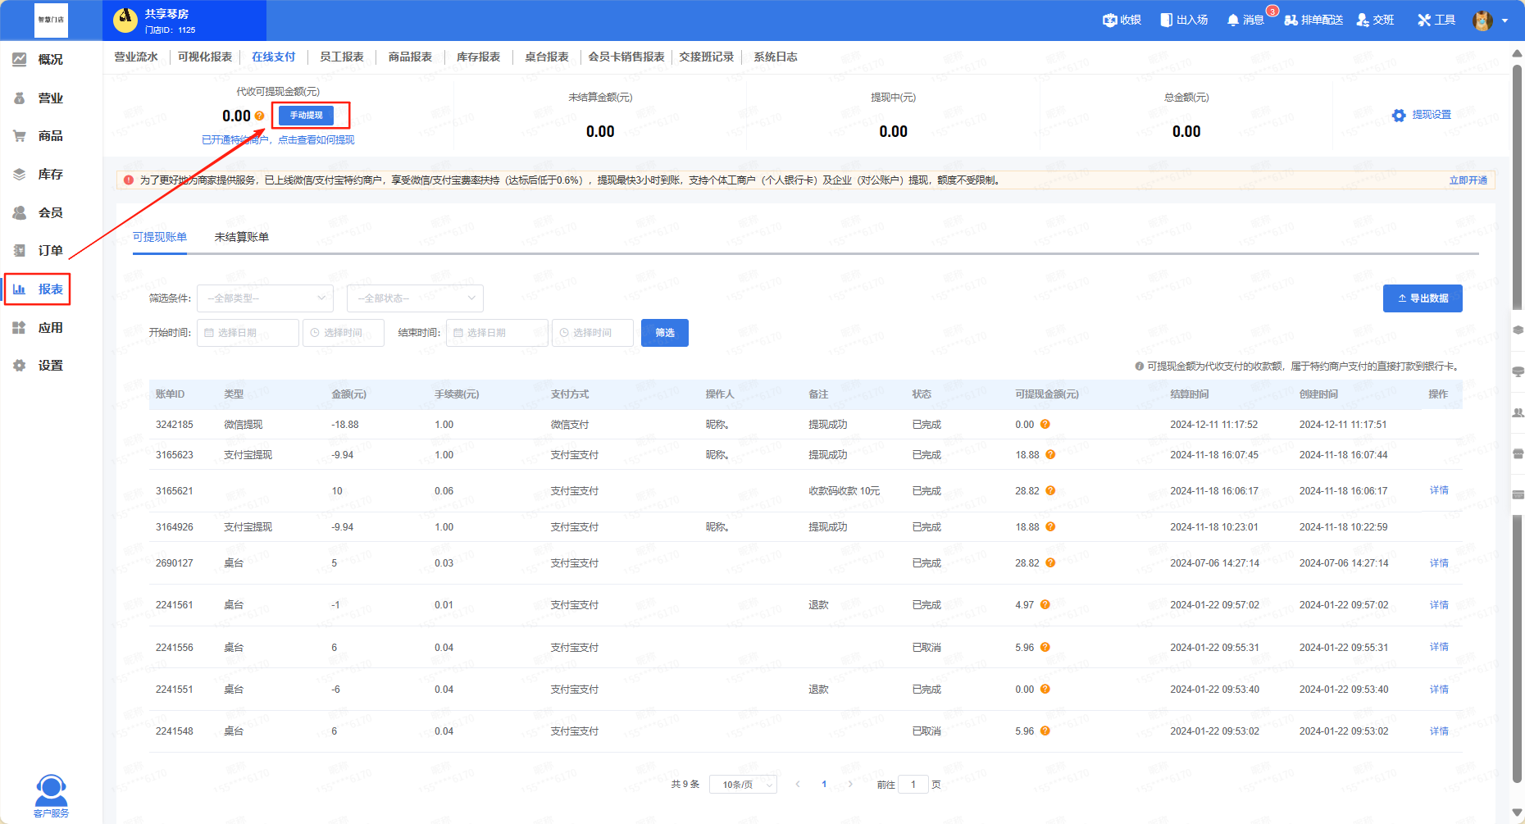Click the 收款码收款 10元 remark cell

(x=844, y=491)
